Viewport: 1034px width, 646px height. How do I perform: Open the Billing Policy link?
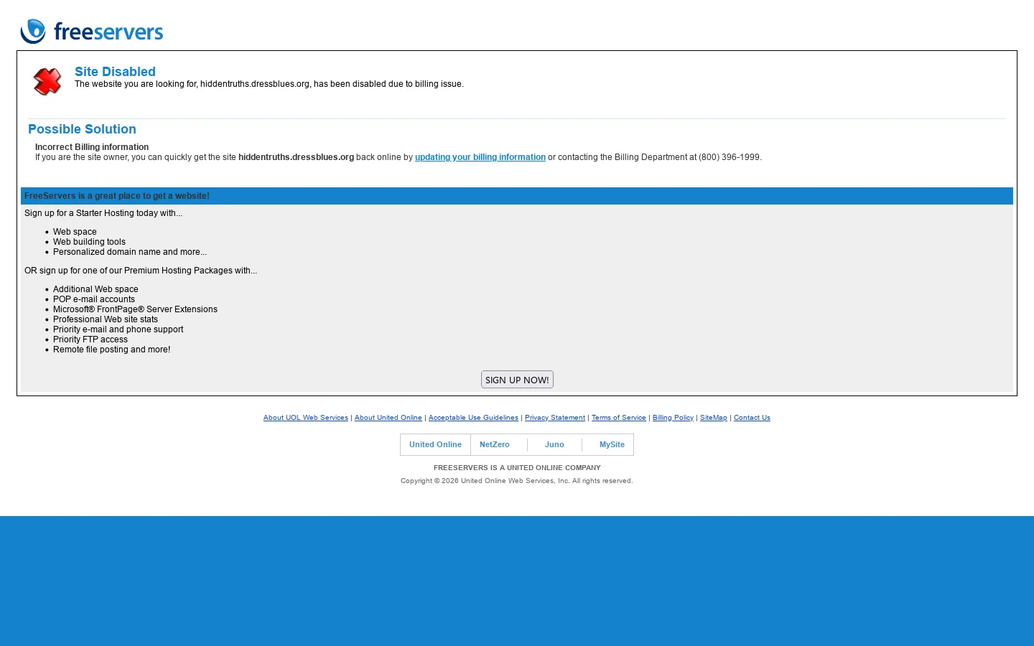[x=673, y=418]
